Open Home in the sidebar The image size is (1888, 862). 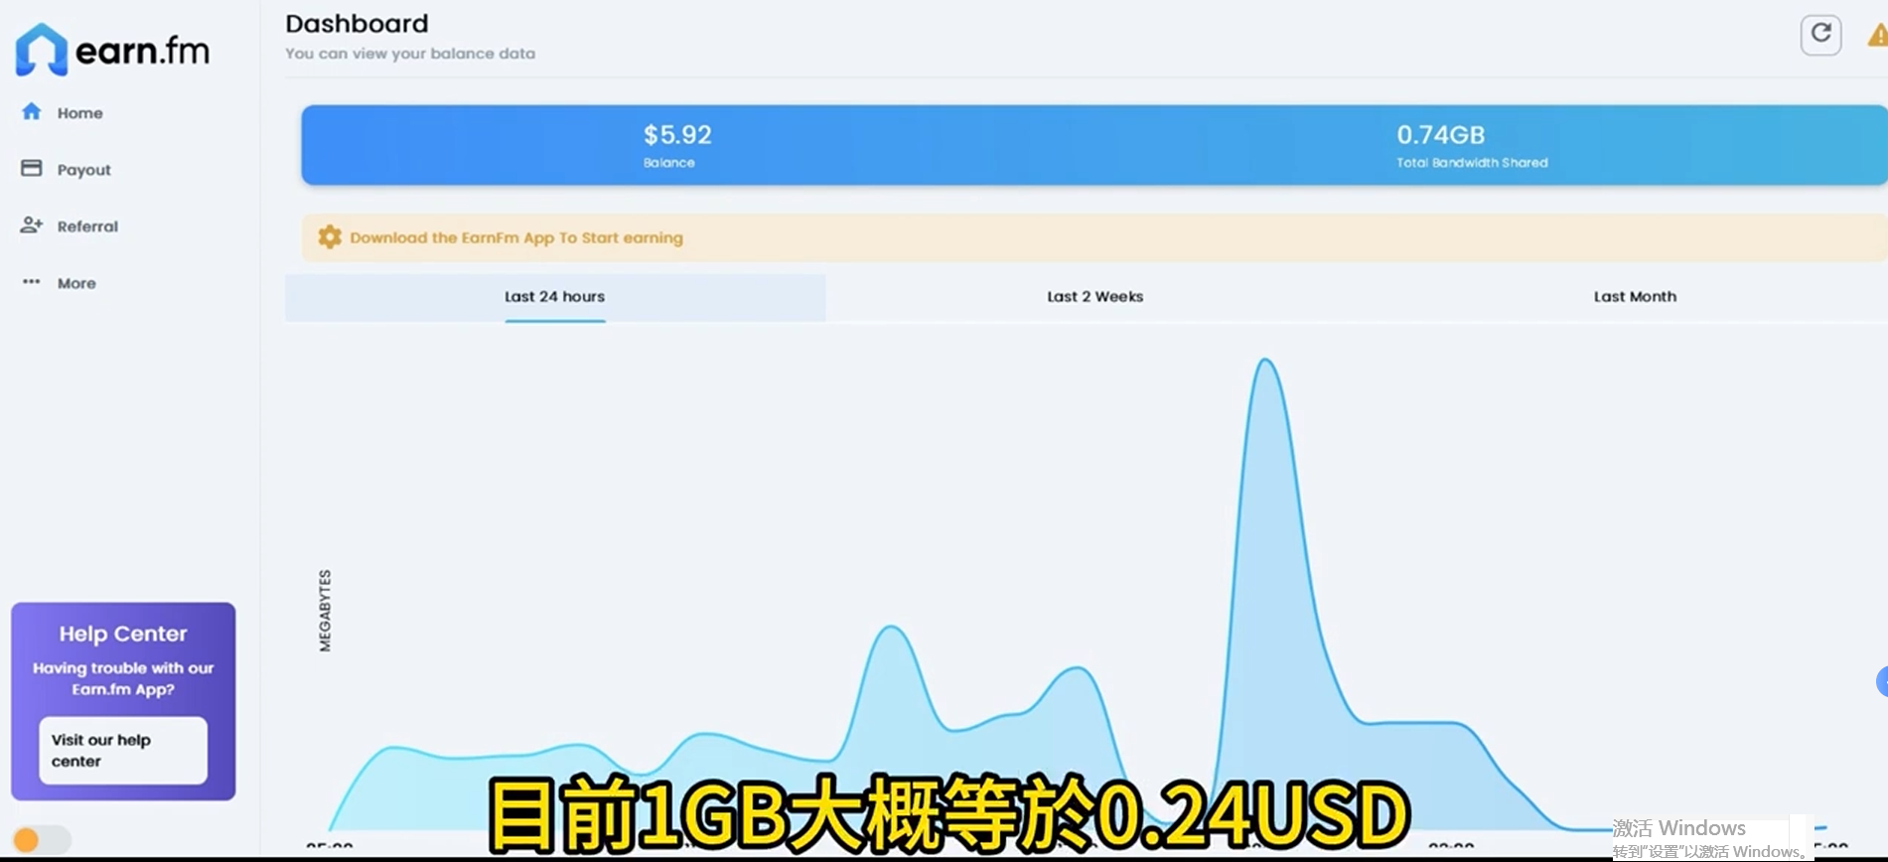pyautogui.click(x=79, y=113)
